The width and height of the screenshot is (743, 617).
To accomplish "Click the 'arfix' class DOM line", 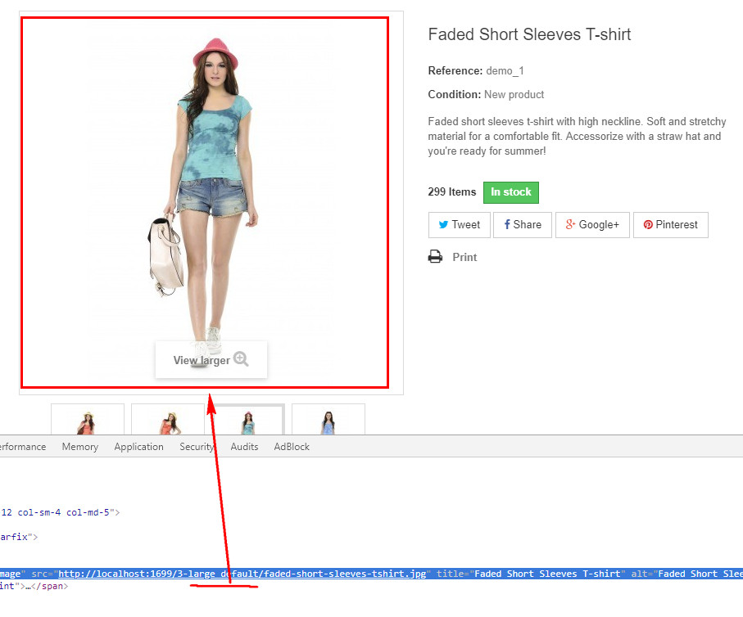I will (x=19, y=537).
